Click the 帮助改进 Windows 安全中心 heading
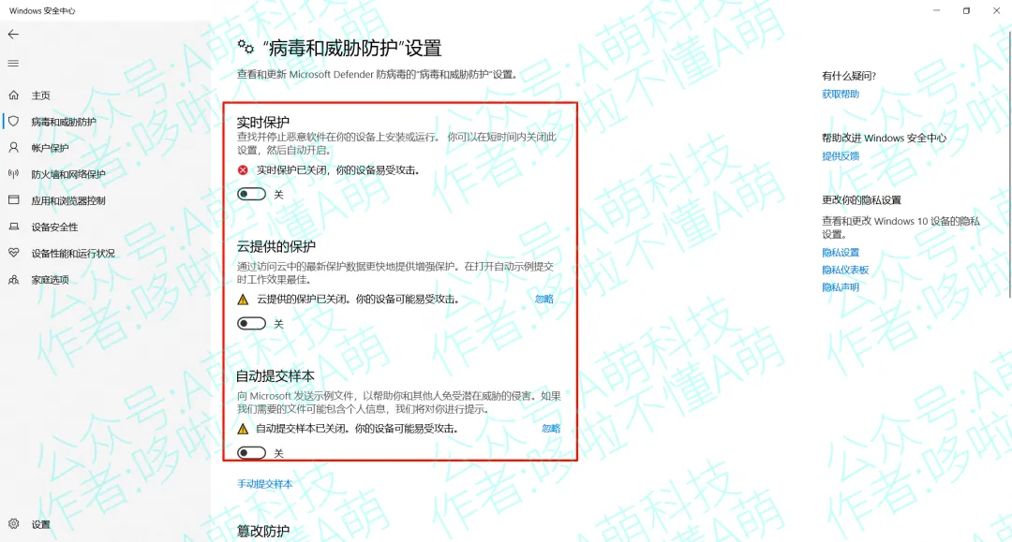The image size is (1012, 542). 884,138
